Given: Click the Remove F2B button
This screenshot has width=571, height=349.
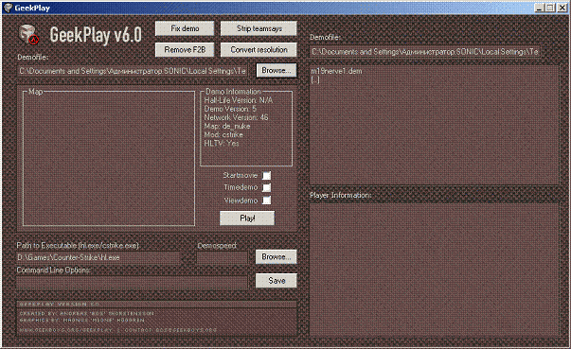Looking at the screenshot, I should coord(185,50).
